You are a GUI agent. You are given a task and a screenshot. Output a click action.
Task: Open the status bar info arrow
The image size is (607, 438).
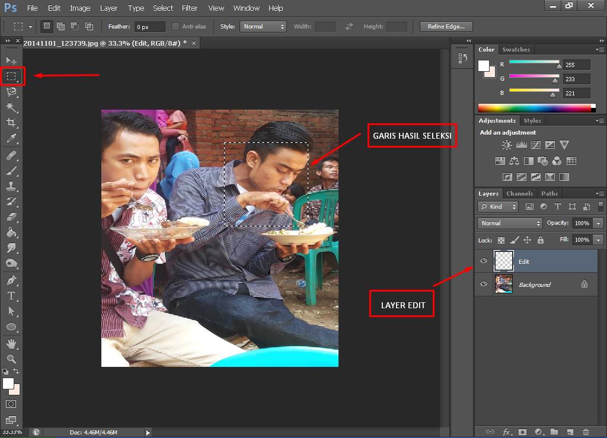click(x=148, y=433)
